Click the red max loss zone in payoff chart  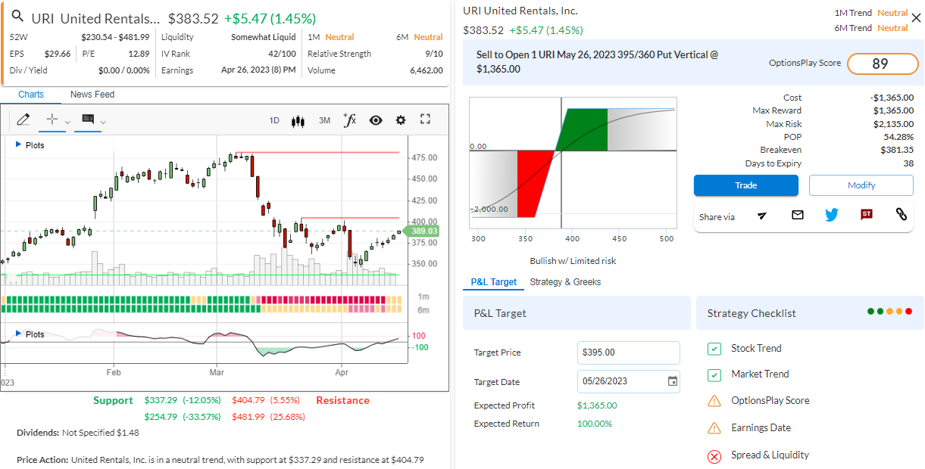[533, 183]
